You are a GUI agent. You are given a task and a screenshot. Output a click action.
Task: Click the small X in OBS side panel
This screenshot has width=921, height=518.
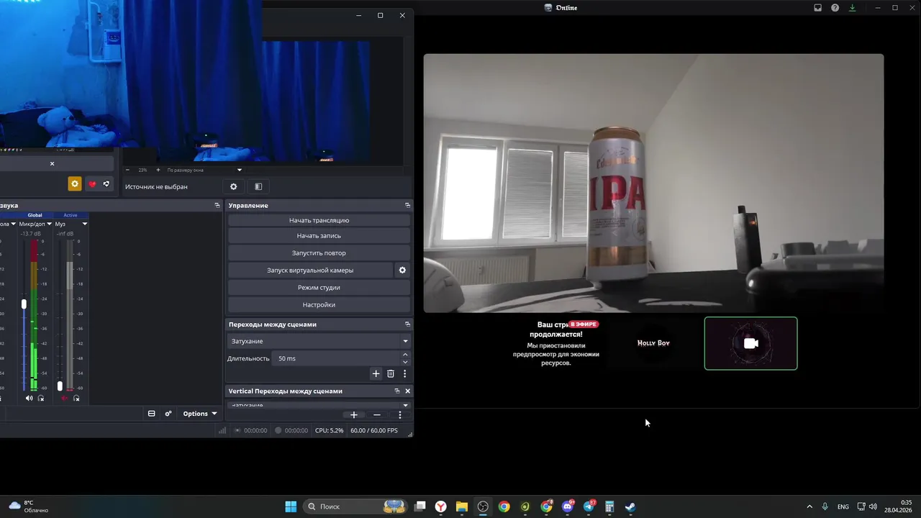52,163
